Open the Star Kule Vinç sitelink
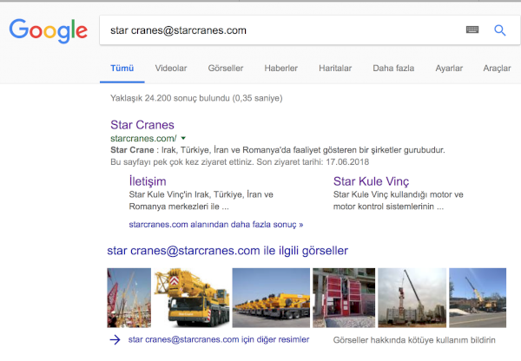The image size is (521, 361). point(373,181)
